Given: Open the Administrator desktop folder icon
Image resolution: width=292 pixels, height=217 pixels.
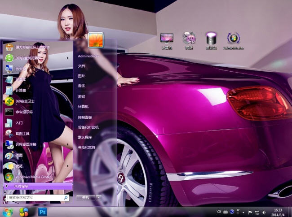Looking at the screenshot, I should (x=233, y=40).
